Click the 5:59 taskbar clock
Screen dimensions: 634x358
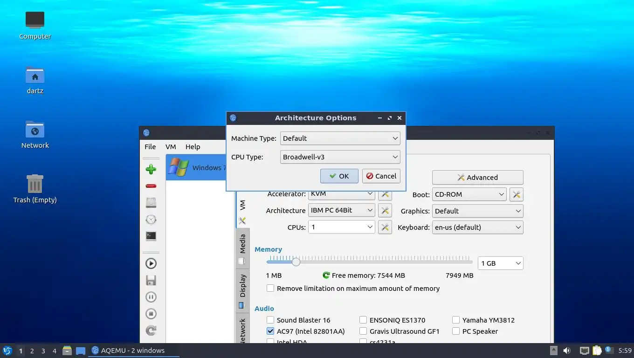point(625,351)
